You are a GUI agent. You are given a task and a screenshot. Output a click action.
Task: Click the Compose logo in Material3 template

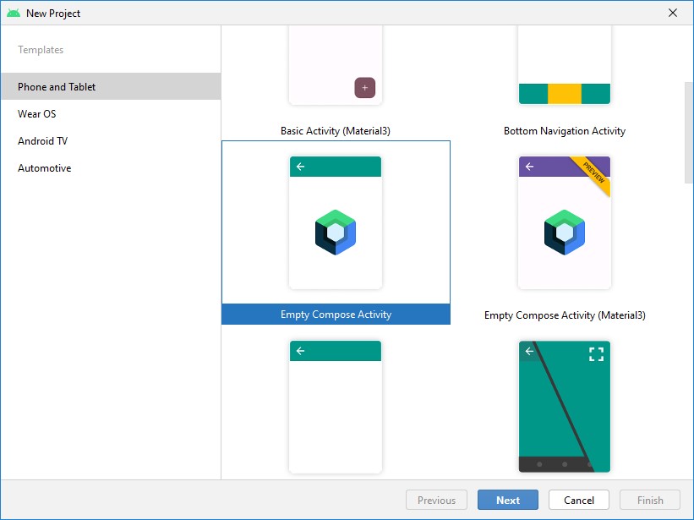pos(565,233)
